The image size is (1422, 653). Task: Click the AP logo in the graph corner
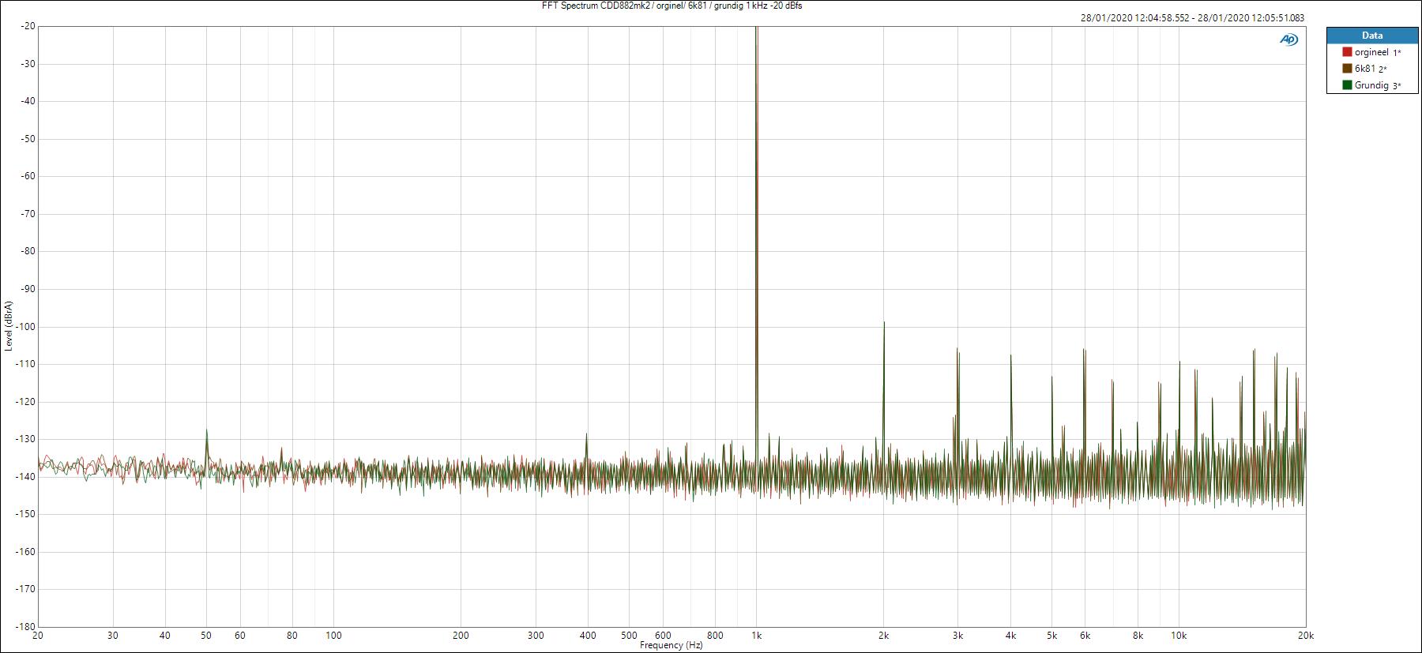[1288, 39]
